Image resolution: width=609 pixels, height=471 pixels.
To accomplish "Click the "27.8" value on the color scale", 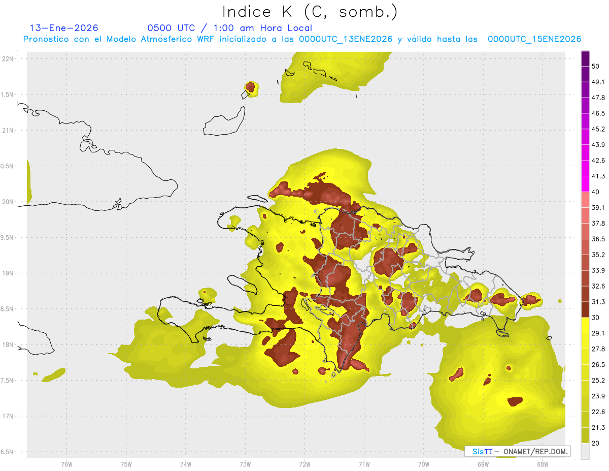I will 598,349.
